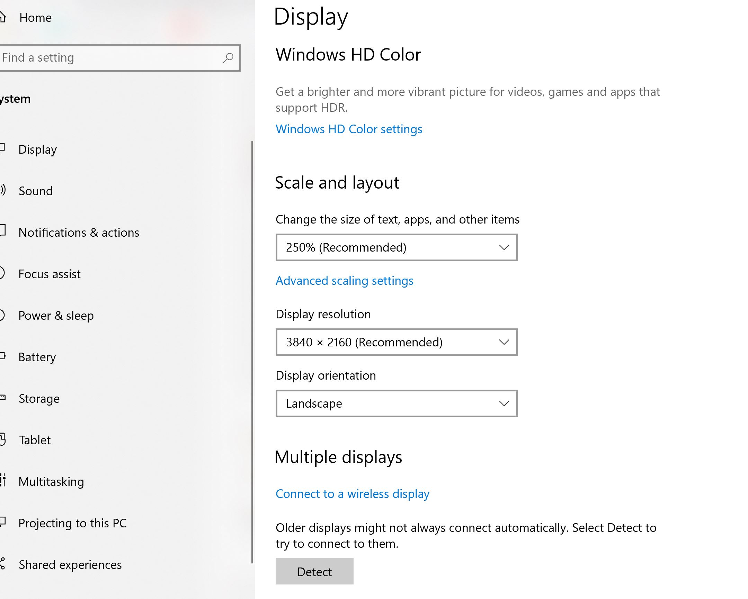Open Windows HD Color settings link
Image resolution: width=748 pixels, height=599 pixels.
coord(349,129)
